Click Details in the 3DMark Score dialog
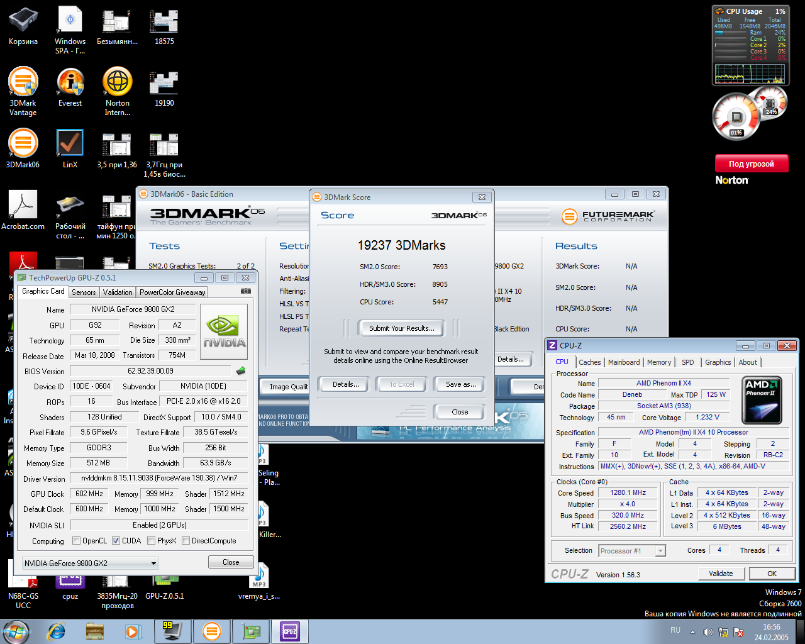Image resolution: width=805 pixels, height=644 pixels. point(346,384)
